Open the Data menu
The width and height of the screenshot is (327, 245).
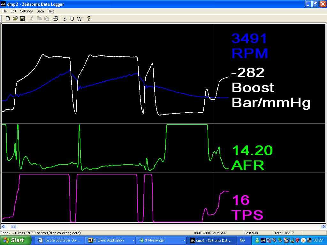pos(40,11)
